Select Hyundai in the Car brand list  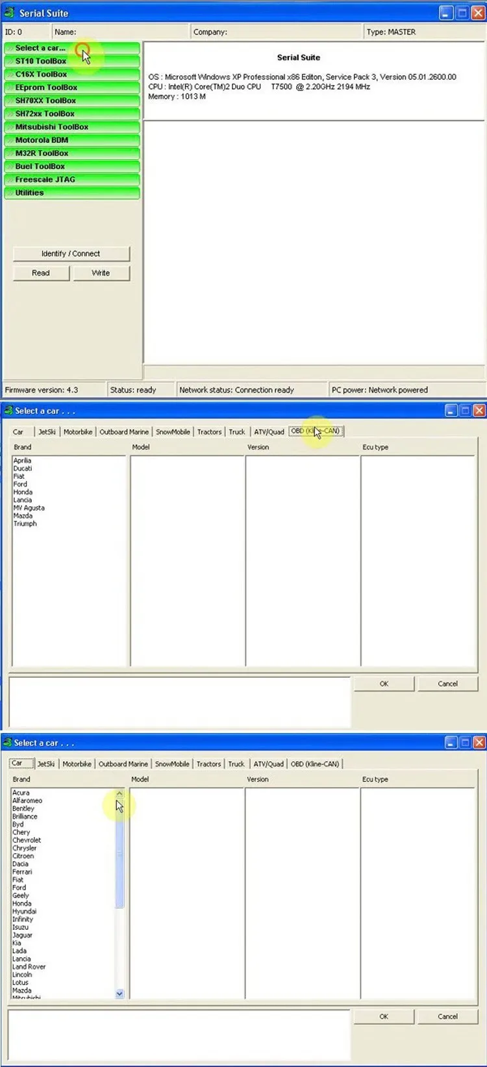(25, 912)
